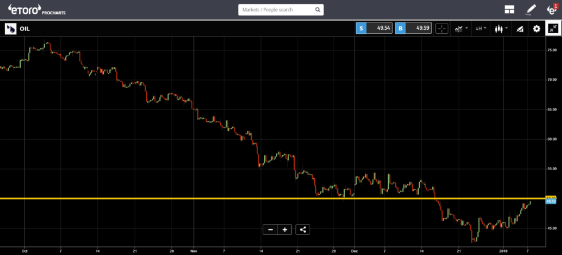
Task: Expand the compare indicators dropdown
Action: pos(461,29)
